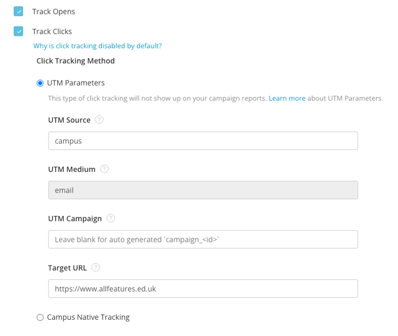
Task: Show help for UTM Campaign field
Action: (x=111, y=219)
